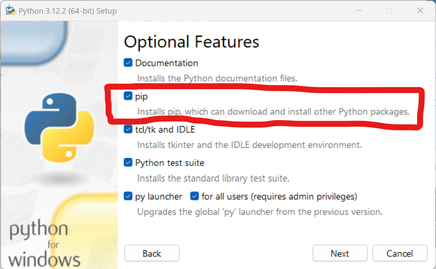Uncheck the Documentation checkbox
436x269 pixels.
(128, 63)
